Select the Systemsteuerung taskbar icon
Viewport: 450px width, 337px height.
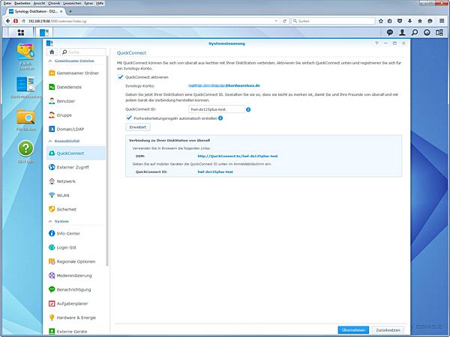(44, 32)
